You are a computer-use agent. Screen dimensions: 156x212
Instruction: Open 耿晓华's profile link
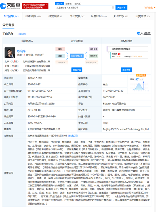(22, 51)
